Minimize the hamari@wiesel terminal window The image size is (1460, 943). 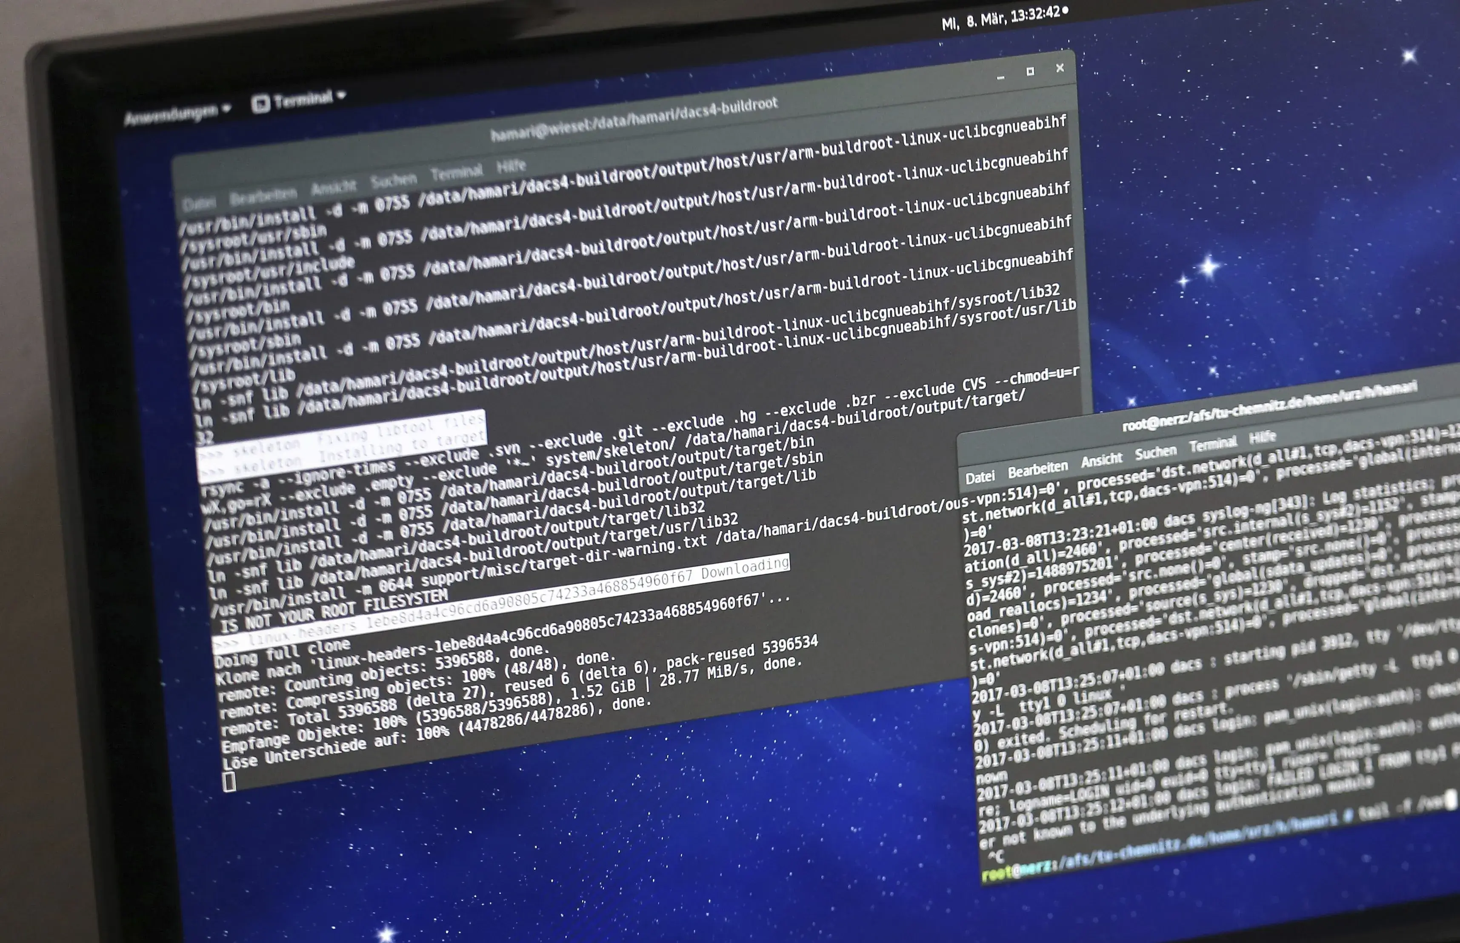pos(1000,78)
